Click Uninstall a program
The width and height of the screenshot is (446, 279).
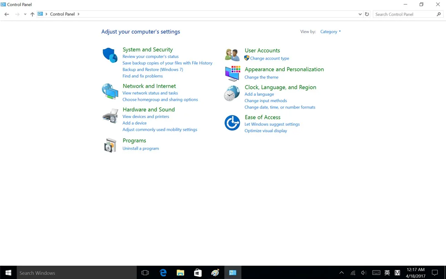(x=140, y=148)
